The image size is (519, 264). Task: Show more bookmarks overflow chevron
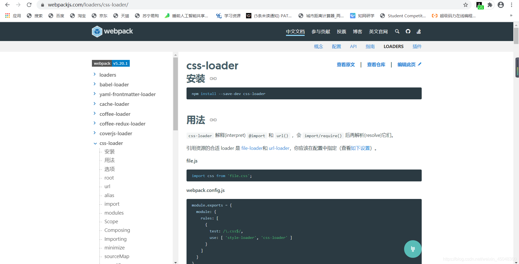(x=511, y=15)
